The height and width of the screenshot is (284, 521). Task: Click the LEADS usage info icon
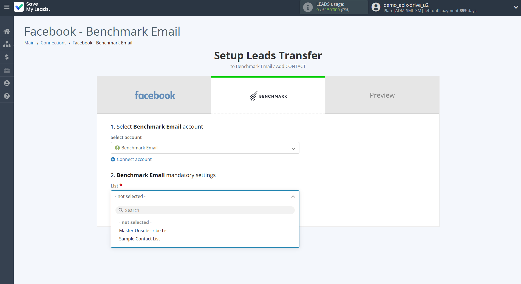point(308,7)
